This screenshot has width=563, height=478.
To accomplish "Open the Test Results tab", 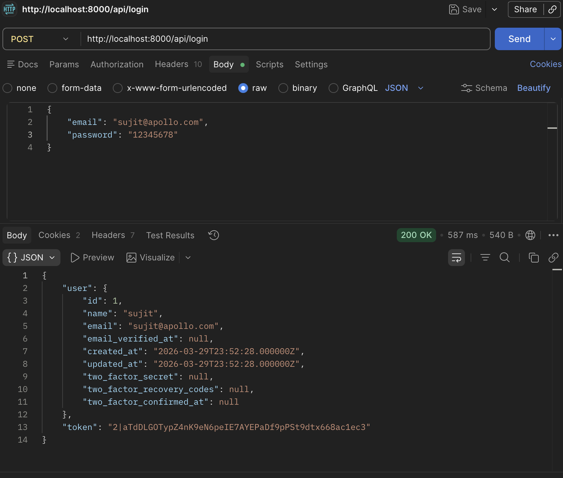I will point(170,235).
